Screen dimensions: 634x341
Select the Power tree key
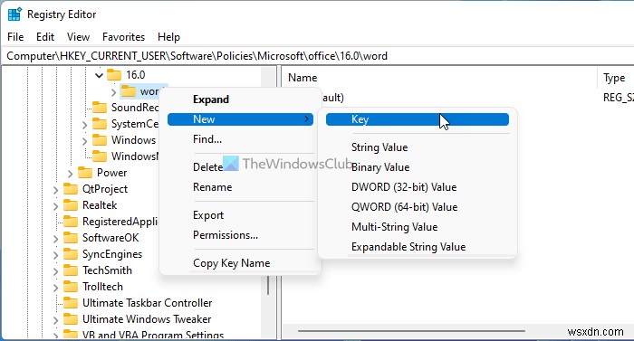pos(111,173)
